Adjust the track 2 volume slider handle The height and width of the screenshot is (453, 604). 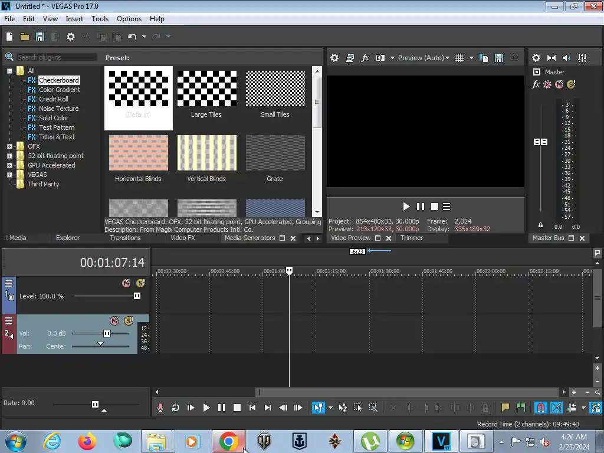107,334
